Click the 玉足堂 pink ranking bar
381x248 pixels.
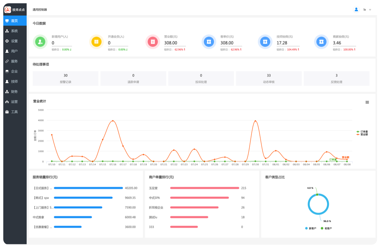(x=204, y=188)
